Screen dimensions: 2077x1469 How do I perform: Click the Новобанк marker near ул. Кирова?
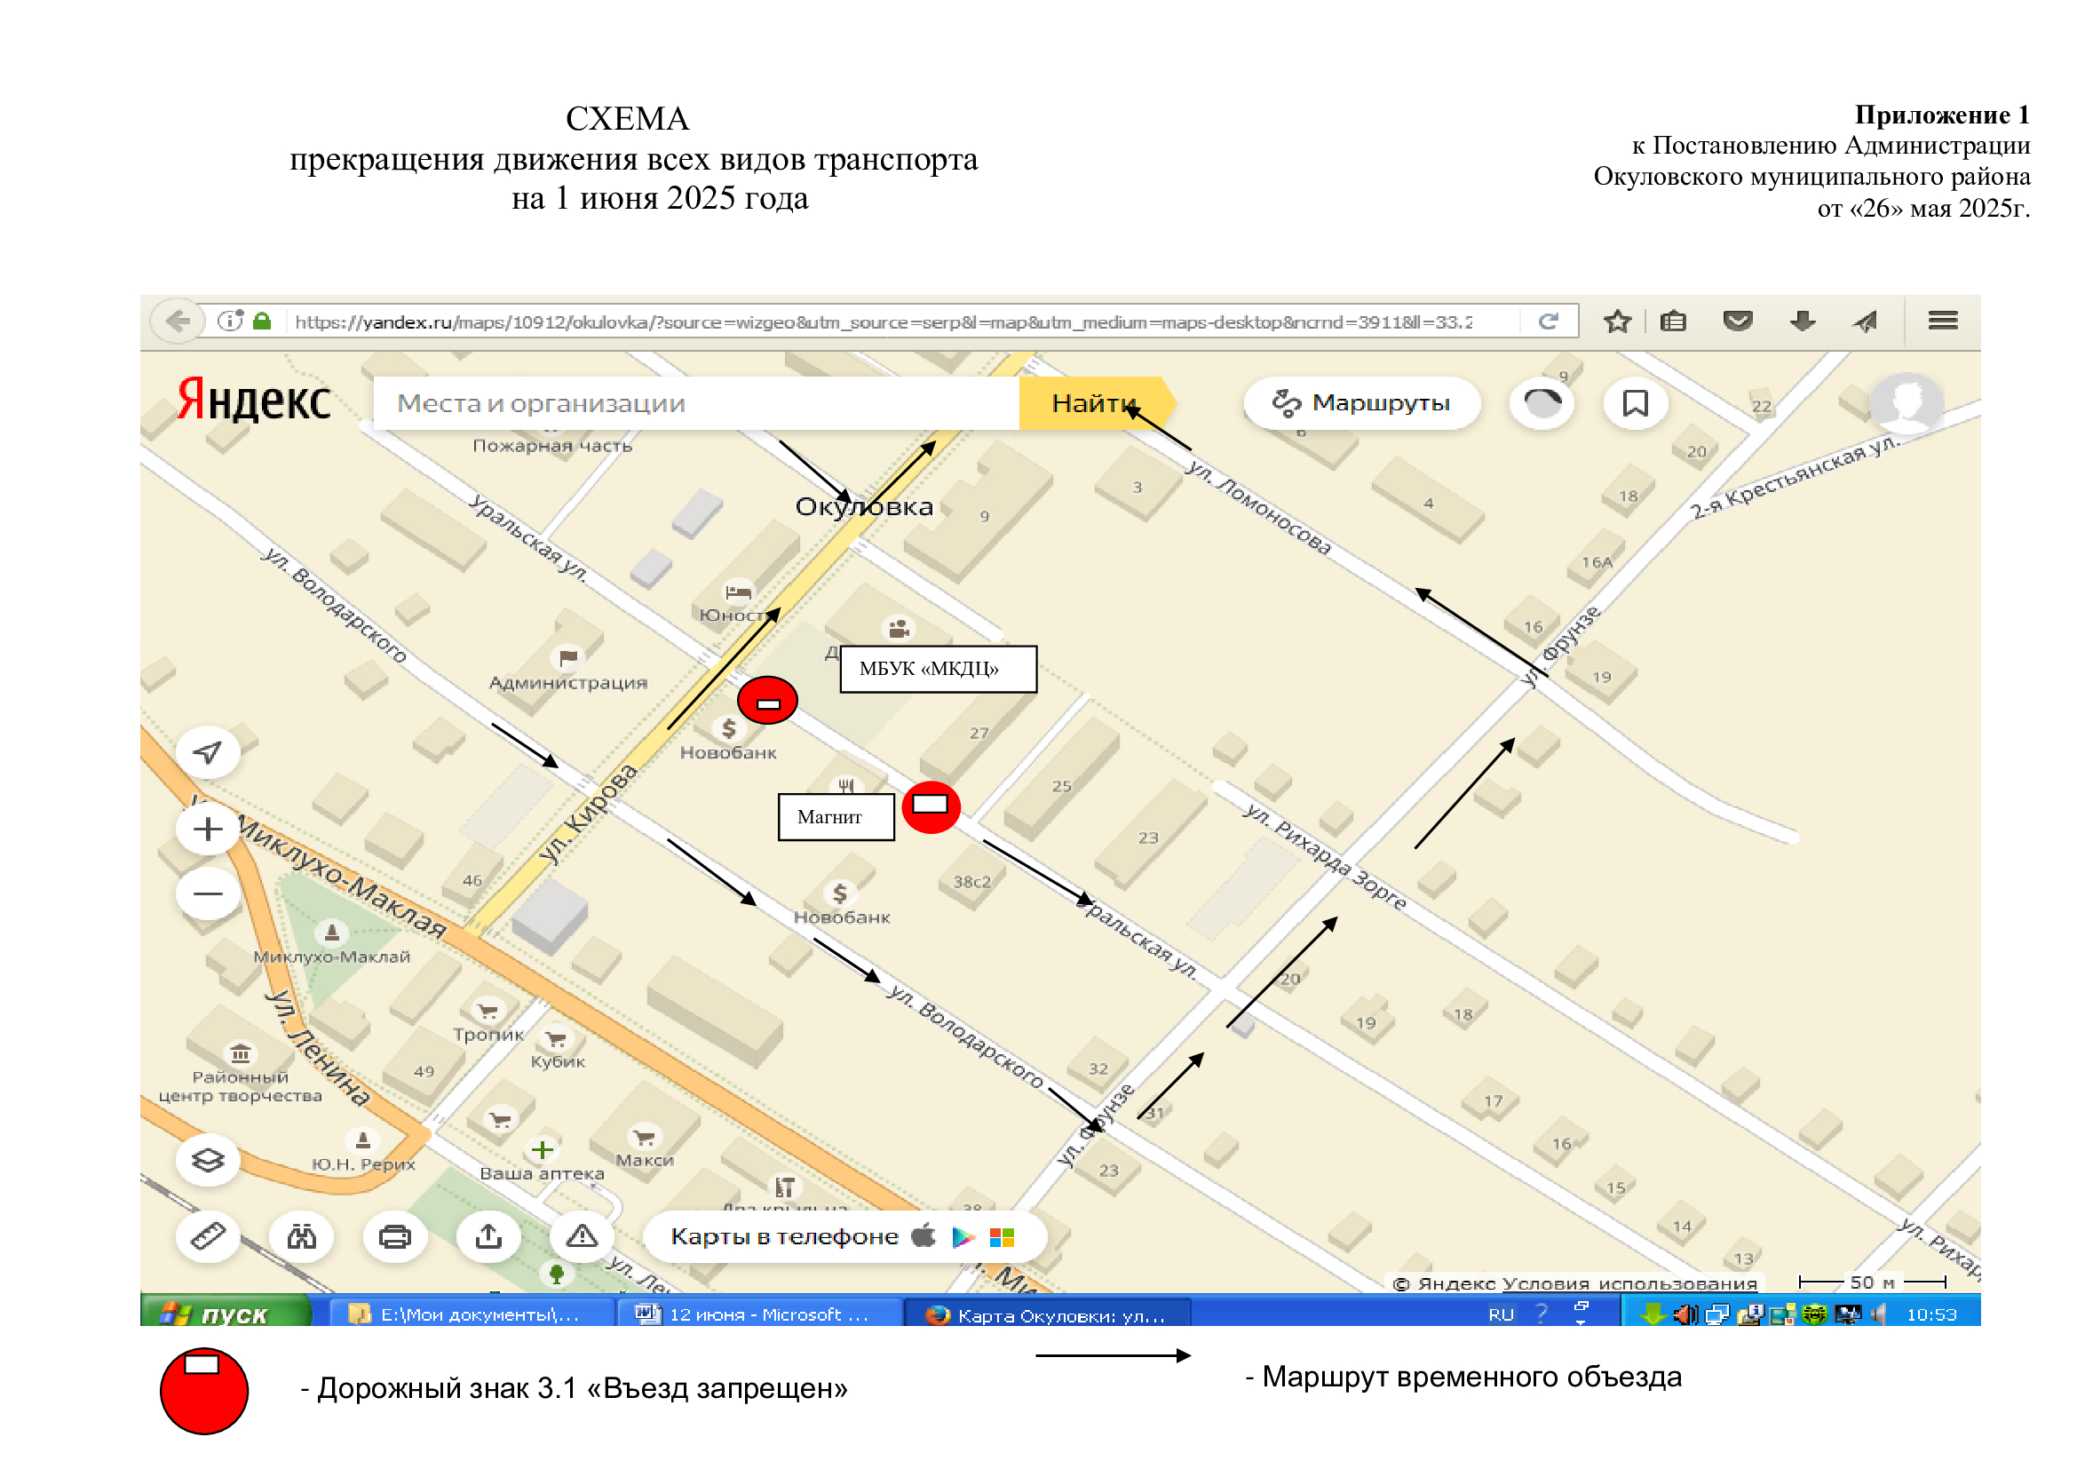(728, 729)
